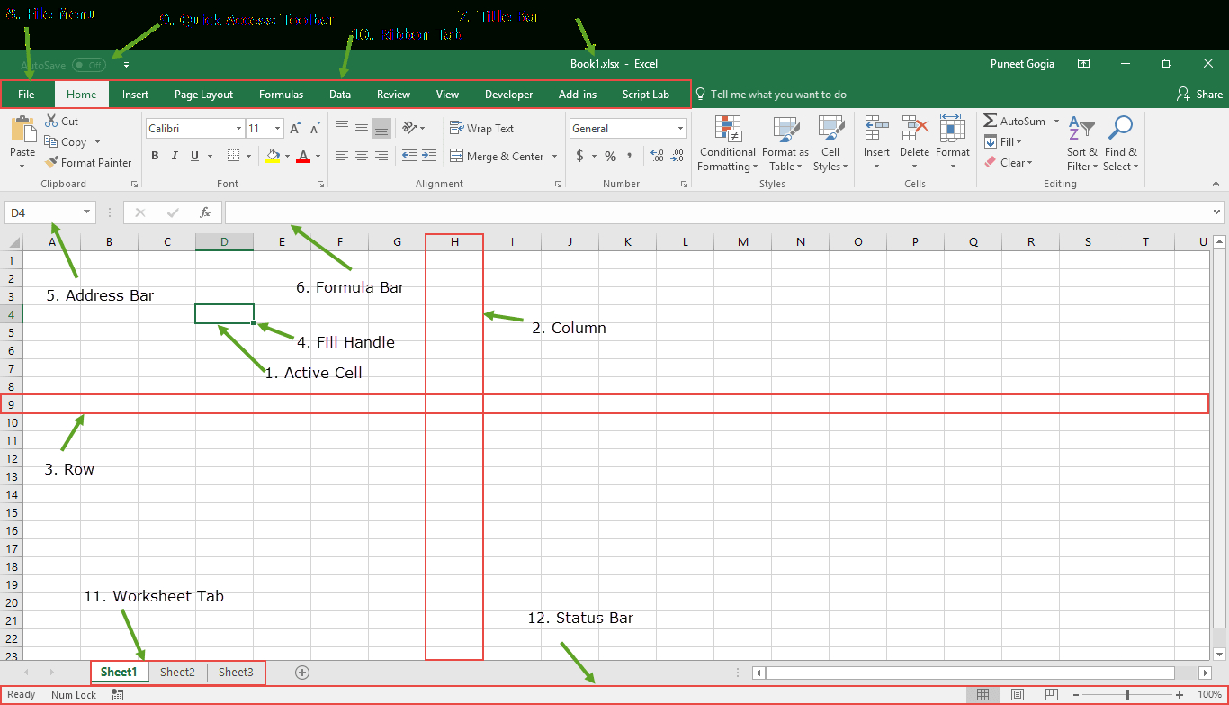Toggle italic formatting
1229x705 pixels.
[x=175, y=156]
